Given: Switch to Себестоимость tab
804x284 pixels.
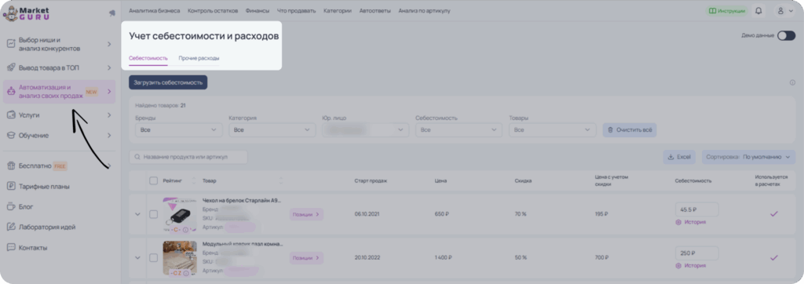Looking at the screenshot, I should coord(148,58).
